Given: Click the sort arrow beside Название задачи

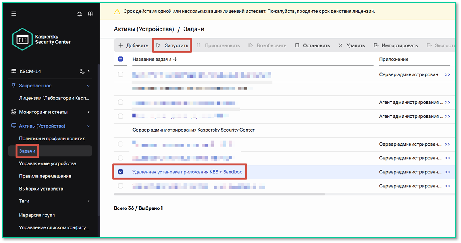Looking at the screenshot, I should click(x=175, y=59).
